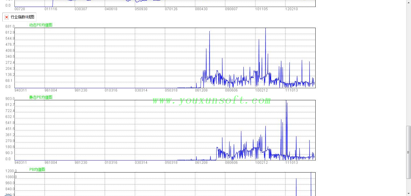Click the 408.6 y-axis value

[x=10, y=51]
